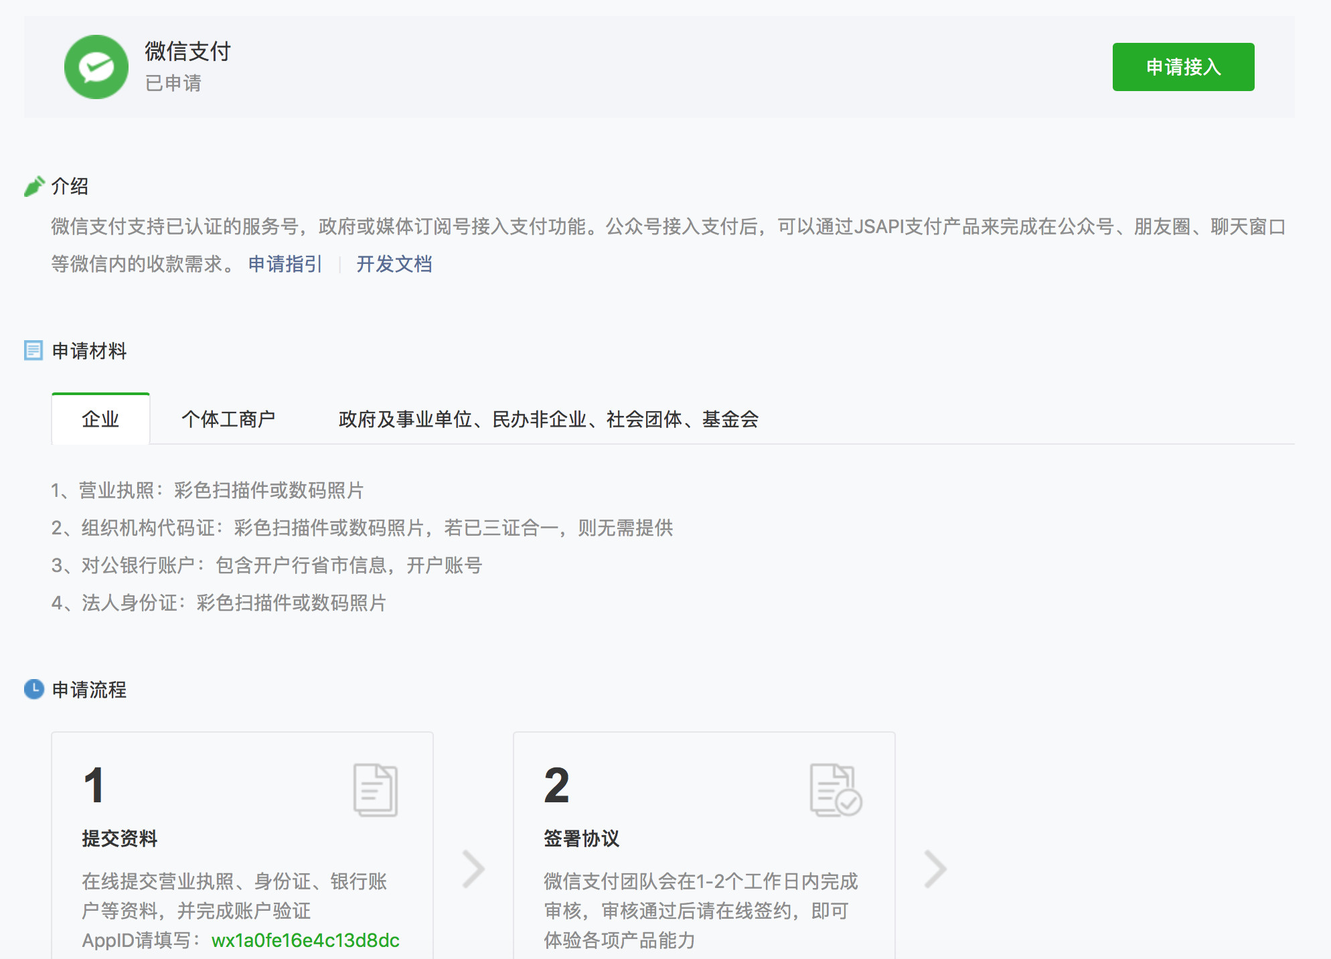Image resolution: width=1331 pixels, height=959 pixels.
Task: Click the 1、营业执照 requirement line
Action: pyautogui.click(x=208, y=490)
